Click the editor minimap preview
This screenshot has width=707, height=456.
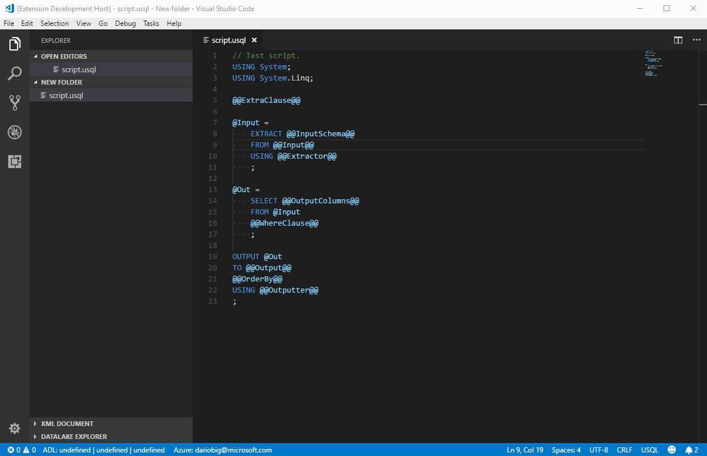click(x=654, y=63)
